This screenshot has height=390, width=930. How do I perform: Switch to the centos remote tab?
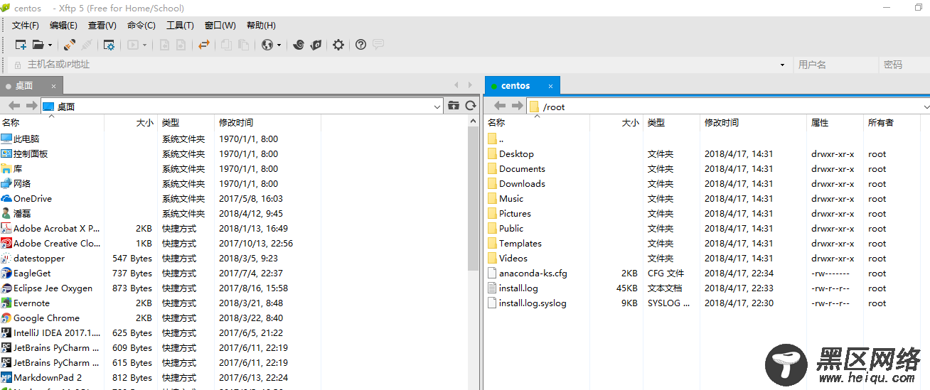click(523, 85)
